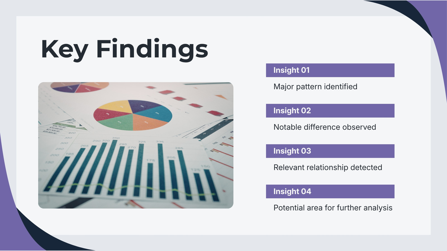The width and height of the screenshot is (447, 251).
Task: Click the Major pattern identified text
Action: pyautogui.click(x=315, y=87)
